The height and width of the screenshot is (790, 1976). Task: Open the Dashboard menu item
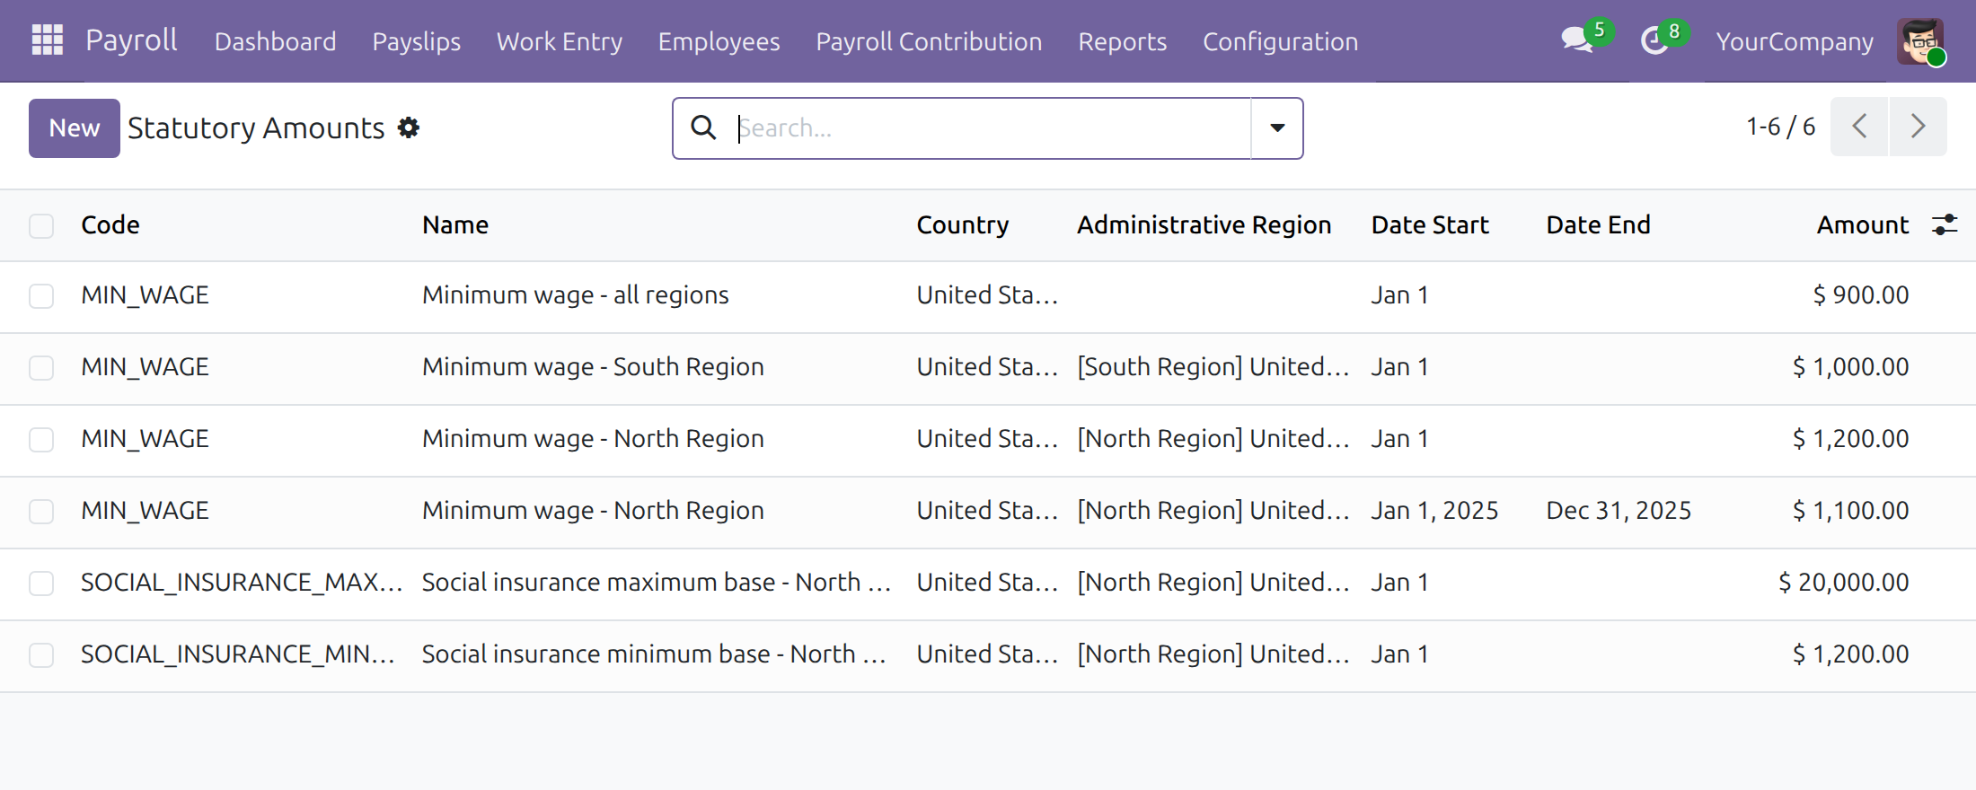(x=275, y=41)
